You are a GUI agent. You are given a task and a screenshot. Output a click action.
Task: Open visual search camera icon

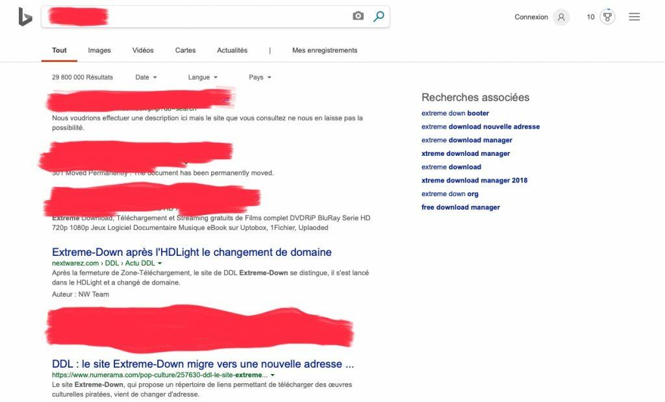[x=358, y=16]
